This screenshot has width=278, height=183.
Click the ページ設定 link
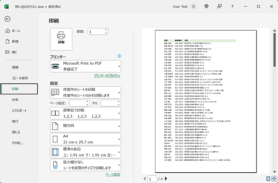click(113, 175)
